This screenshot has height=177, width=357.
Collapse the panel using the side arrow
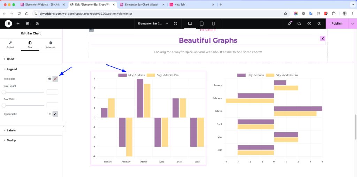[x=64, y=126]
